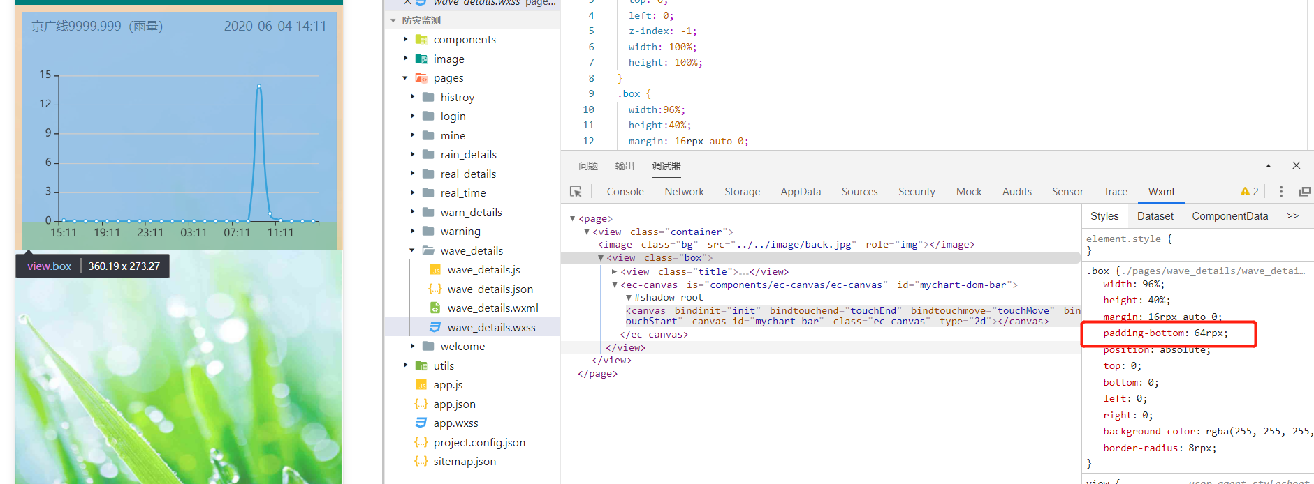This screenshot has height=484, width=1314.
Task: Open the AppData tab
Action: click(801, 192)
